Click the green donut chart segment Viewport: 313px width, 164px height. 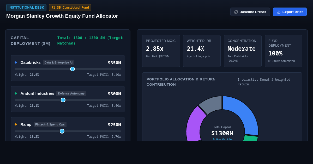250,138
